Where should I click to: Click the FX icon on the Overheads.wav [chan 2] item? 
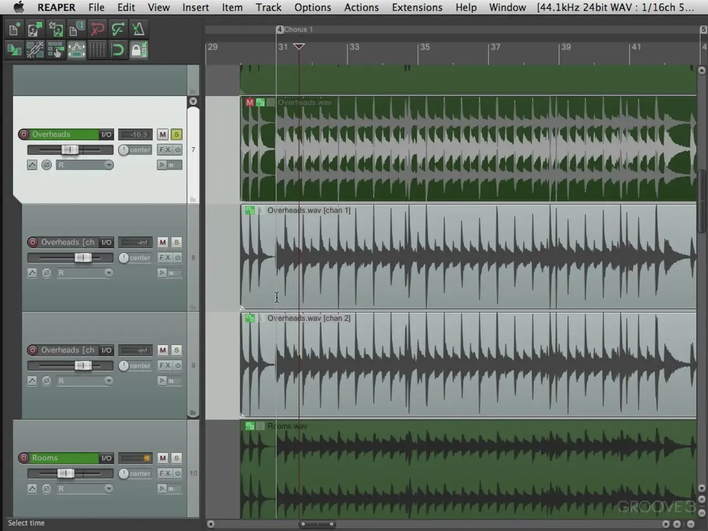tap(250, 318)
